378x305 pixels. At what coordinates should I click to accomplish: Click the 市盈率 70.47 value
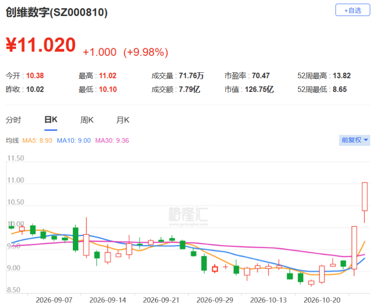261,76
